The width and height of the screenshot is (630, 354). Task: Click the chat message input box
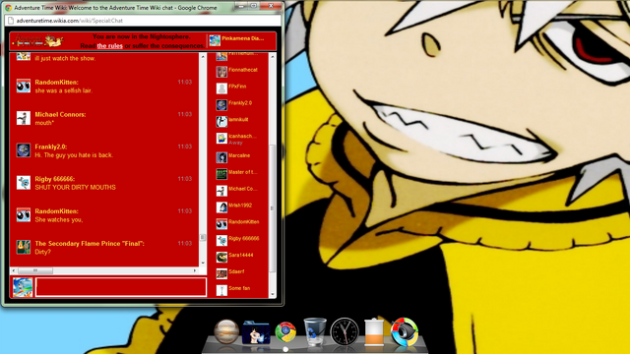121,287
